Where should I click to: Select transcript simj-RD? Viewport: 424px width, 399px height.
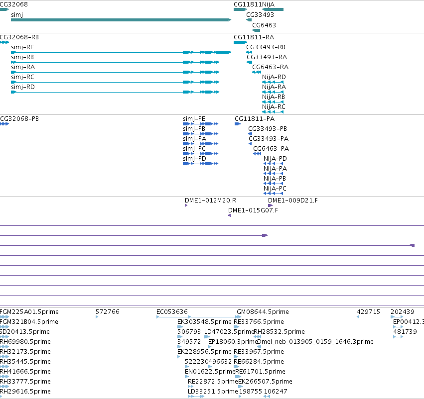[115, 92]
